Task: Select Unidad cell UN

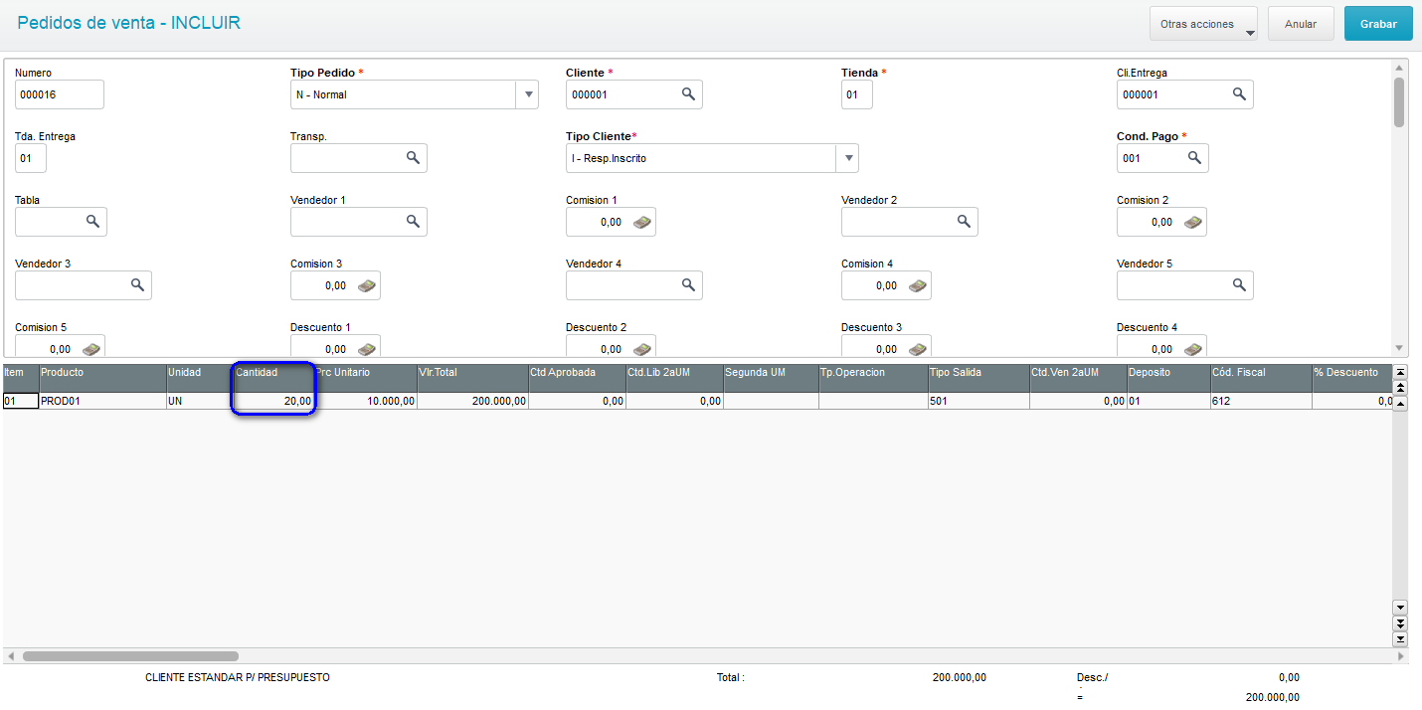Action: pyautogui.click(x=199, y=401)
